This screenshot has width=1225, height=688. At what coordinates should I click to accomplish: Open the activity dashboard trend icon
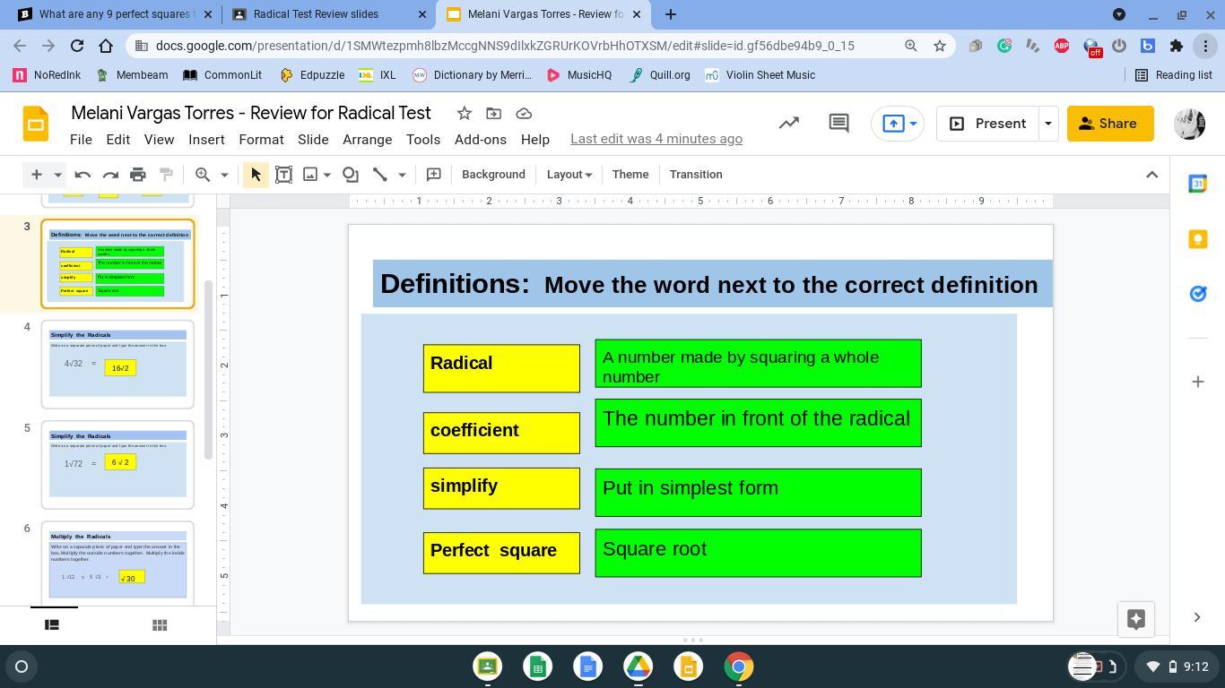(789, 124)
